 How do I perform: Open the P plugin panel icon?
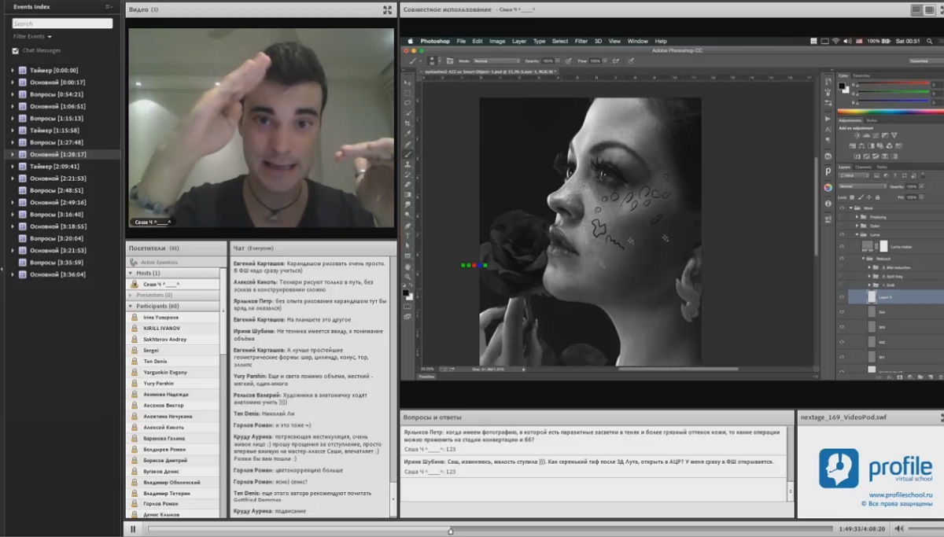pos(828,171)
